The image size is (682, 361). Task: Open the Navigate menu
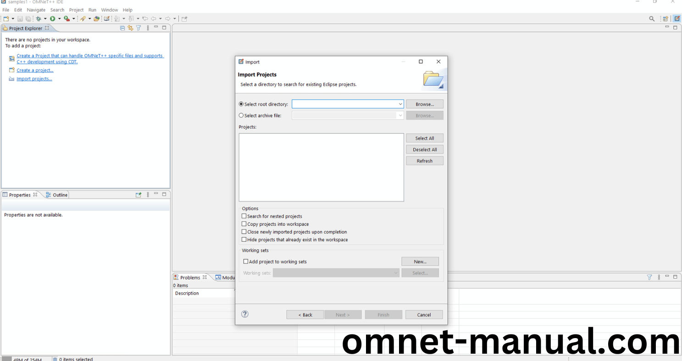tap(36, 10)
